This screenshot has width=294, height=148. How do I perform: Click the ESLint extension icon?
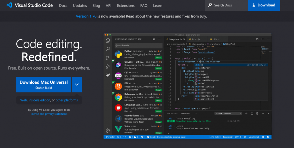(118, 87)
